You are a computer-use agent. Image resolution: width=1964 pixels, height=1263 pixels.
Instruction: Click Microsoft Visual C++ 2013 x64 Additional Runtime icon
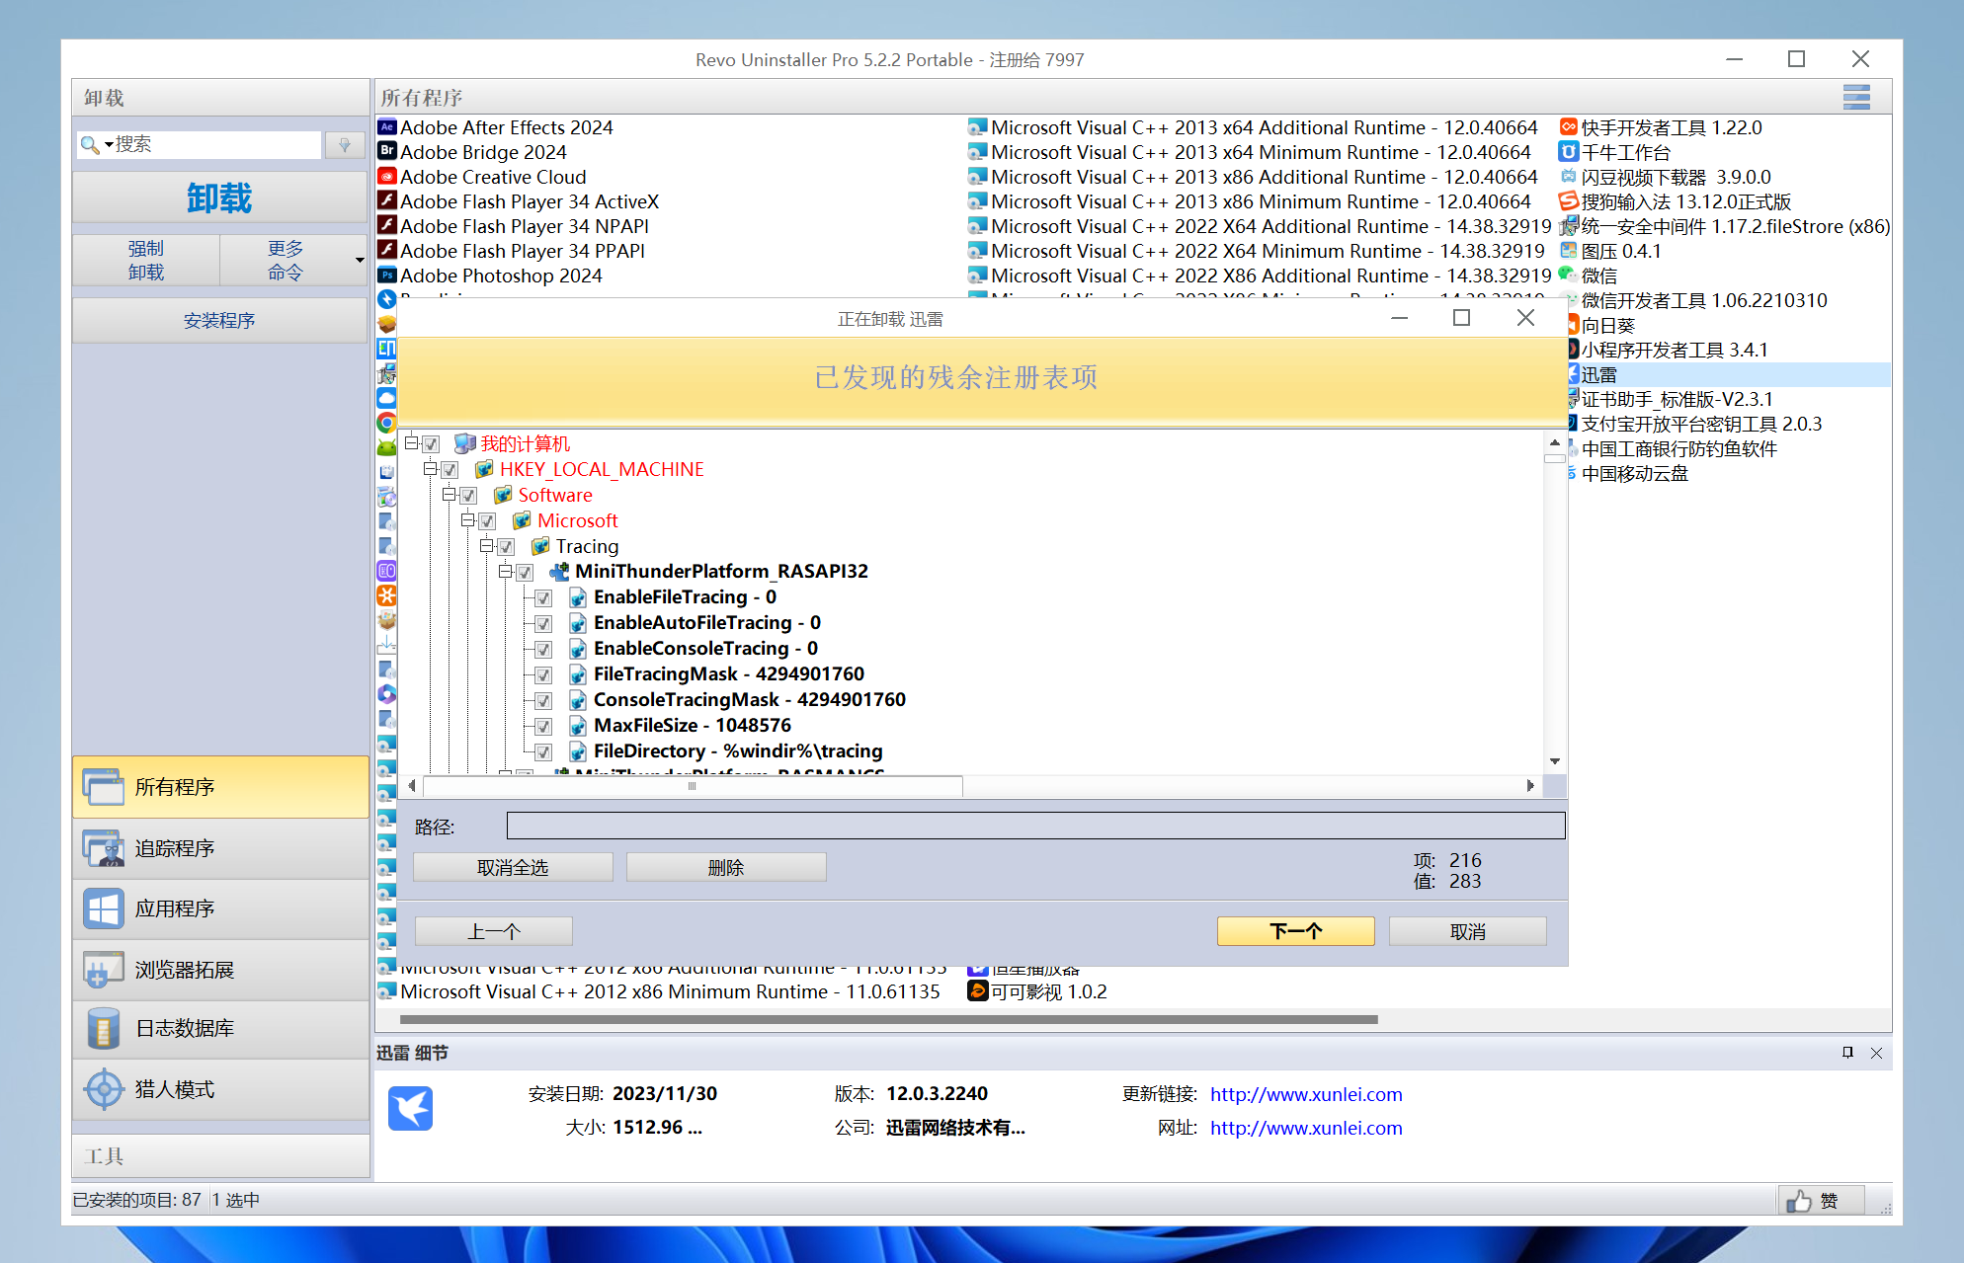978,127
